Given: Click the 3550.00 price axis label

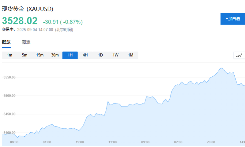Looking at the screenshot, I should pos(9,77).
